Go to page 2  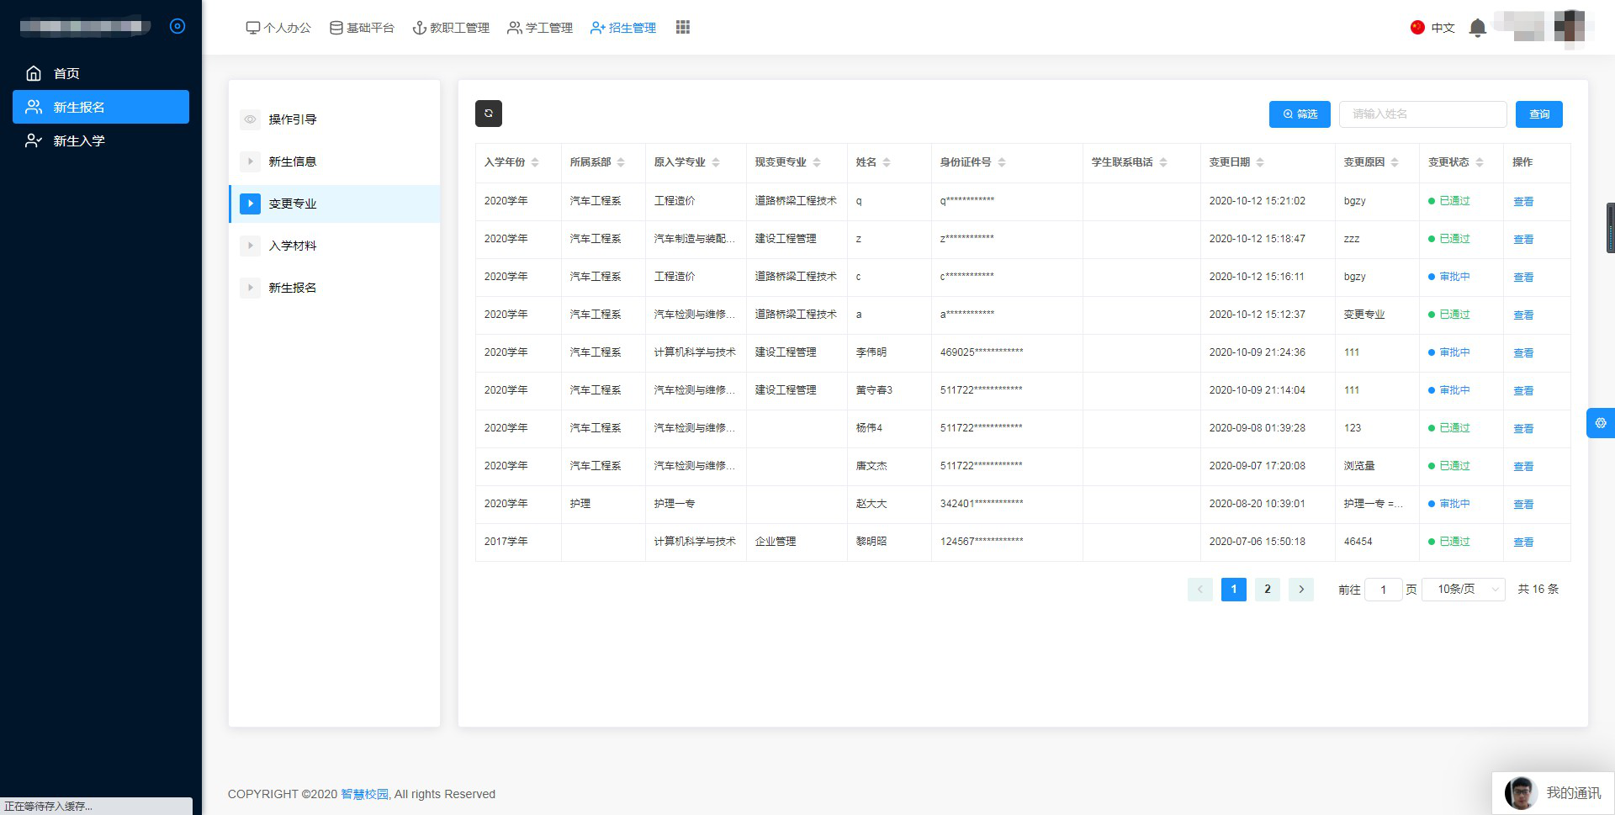[1267, 590]
